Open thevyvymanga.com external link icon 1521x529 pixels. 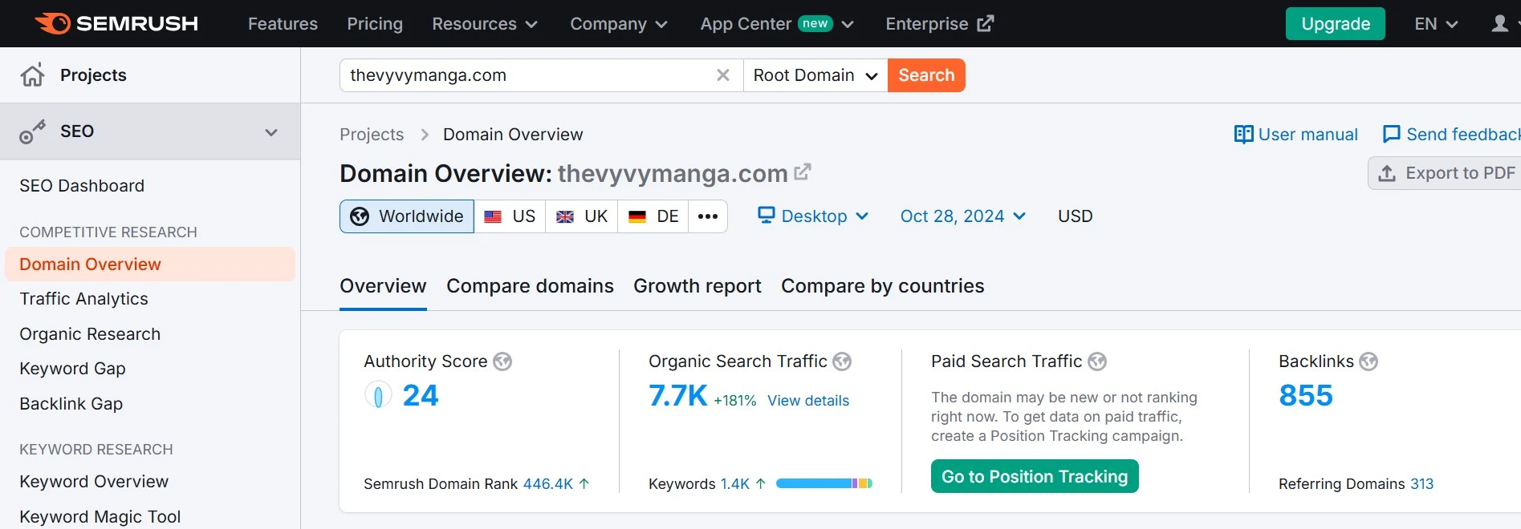click(803, 172)
